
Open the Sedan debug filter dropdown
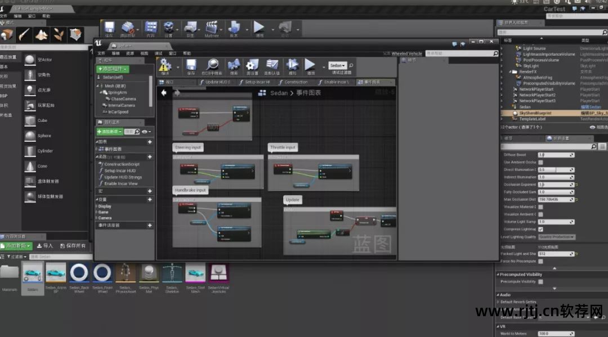pos(338,65)
